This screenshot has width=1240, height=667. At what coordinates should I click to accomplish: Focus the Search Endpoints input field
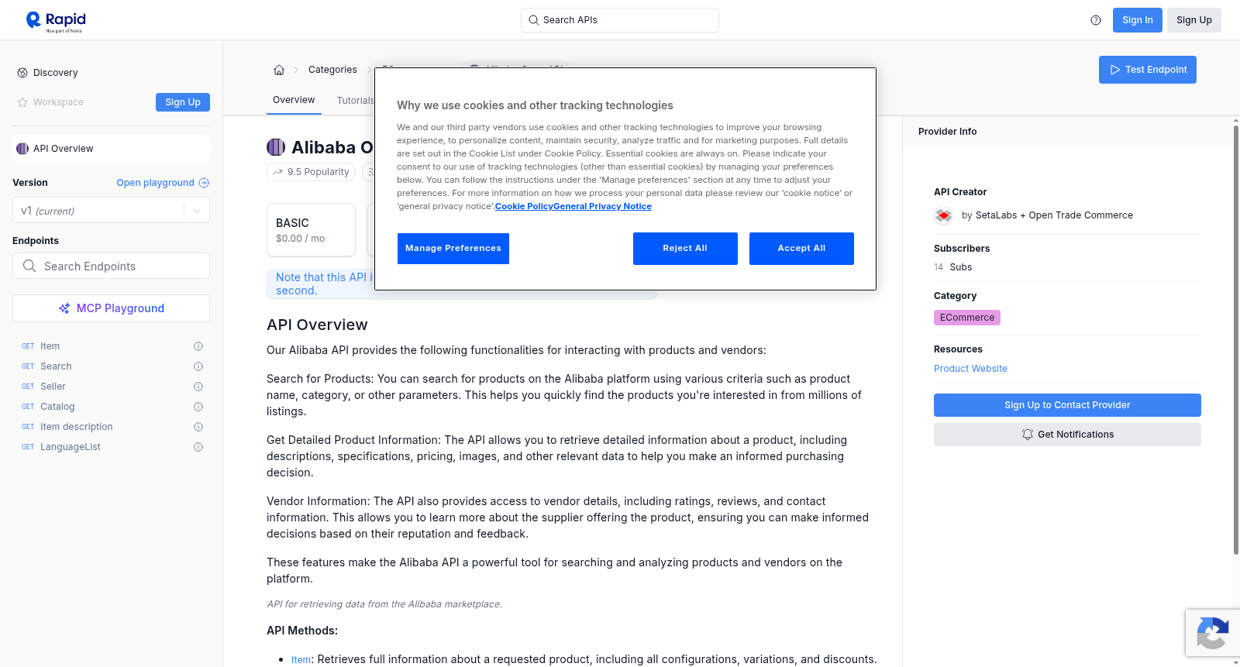111,266
